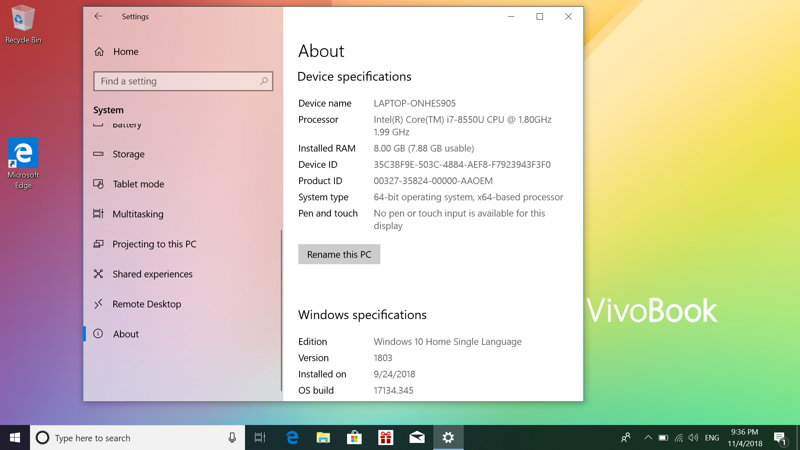Screen dimensions: 800x450
Task: Click the battery status tray icon
Action: click(663, 437)
